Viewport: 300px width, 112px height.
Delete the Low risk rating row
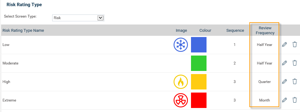tap(295, 44)
